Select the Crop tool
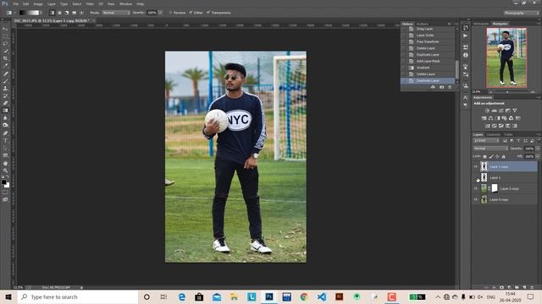The height and width of the screenshot is (304, 542). coord(5,58)
